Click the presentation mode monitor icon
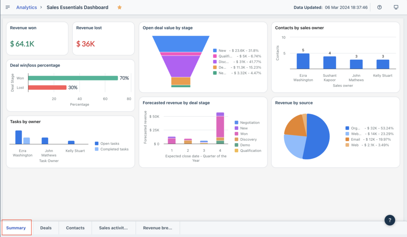This screenshot has height=237, width=407. [x=396, y=7]
